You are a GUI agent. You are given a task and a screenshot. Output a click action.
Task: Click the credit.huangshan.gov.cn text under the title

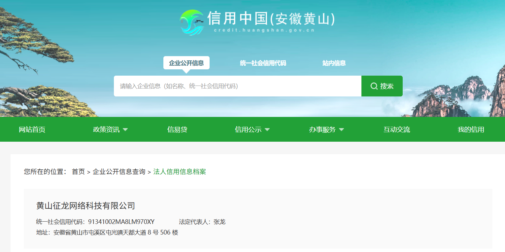264,30
